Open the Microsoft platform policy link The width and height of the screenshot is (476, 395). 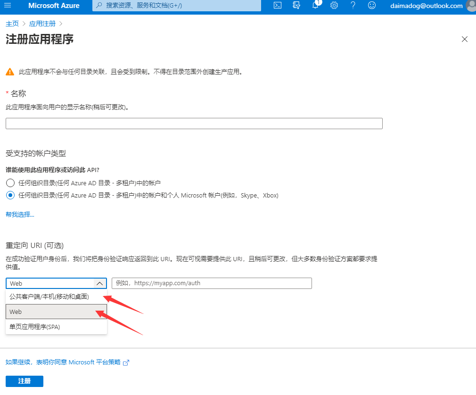63,362
